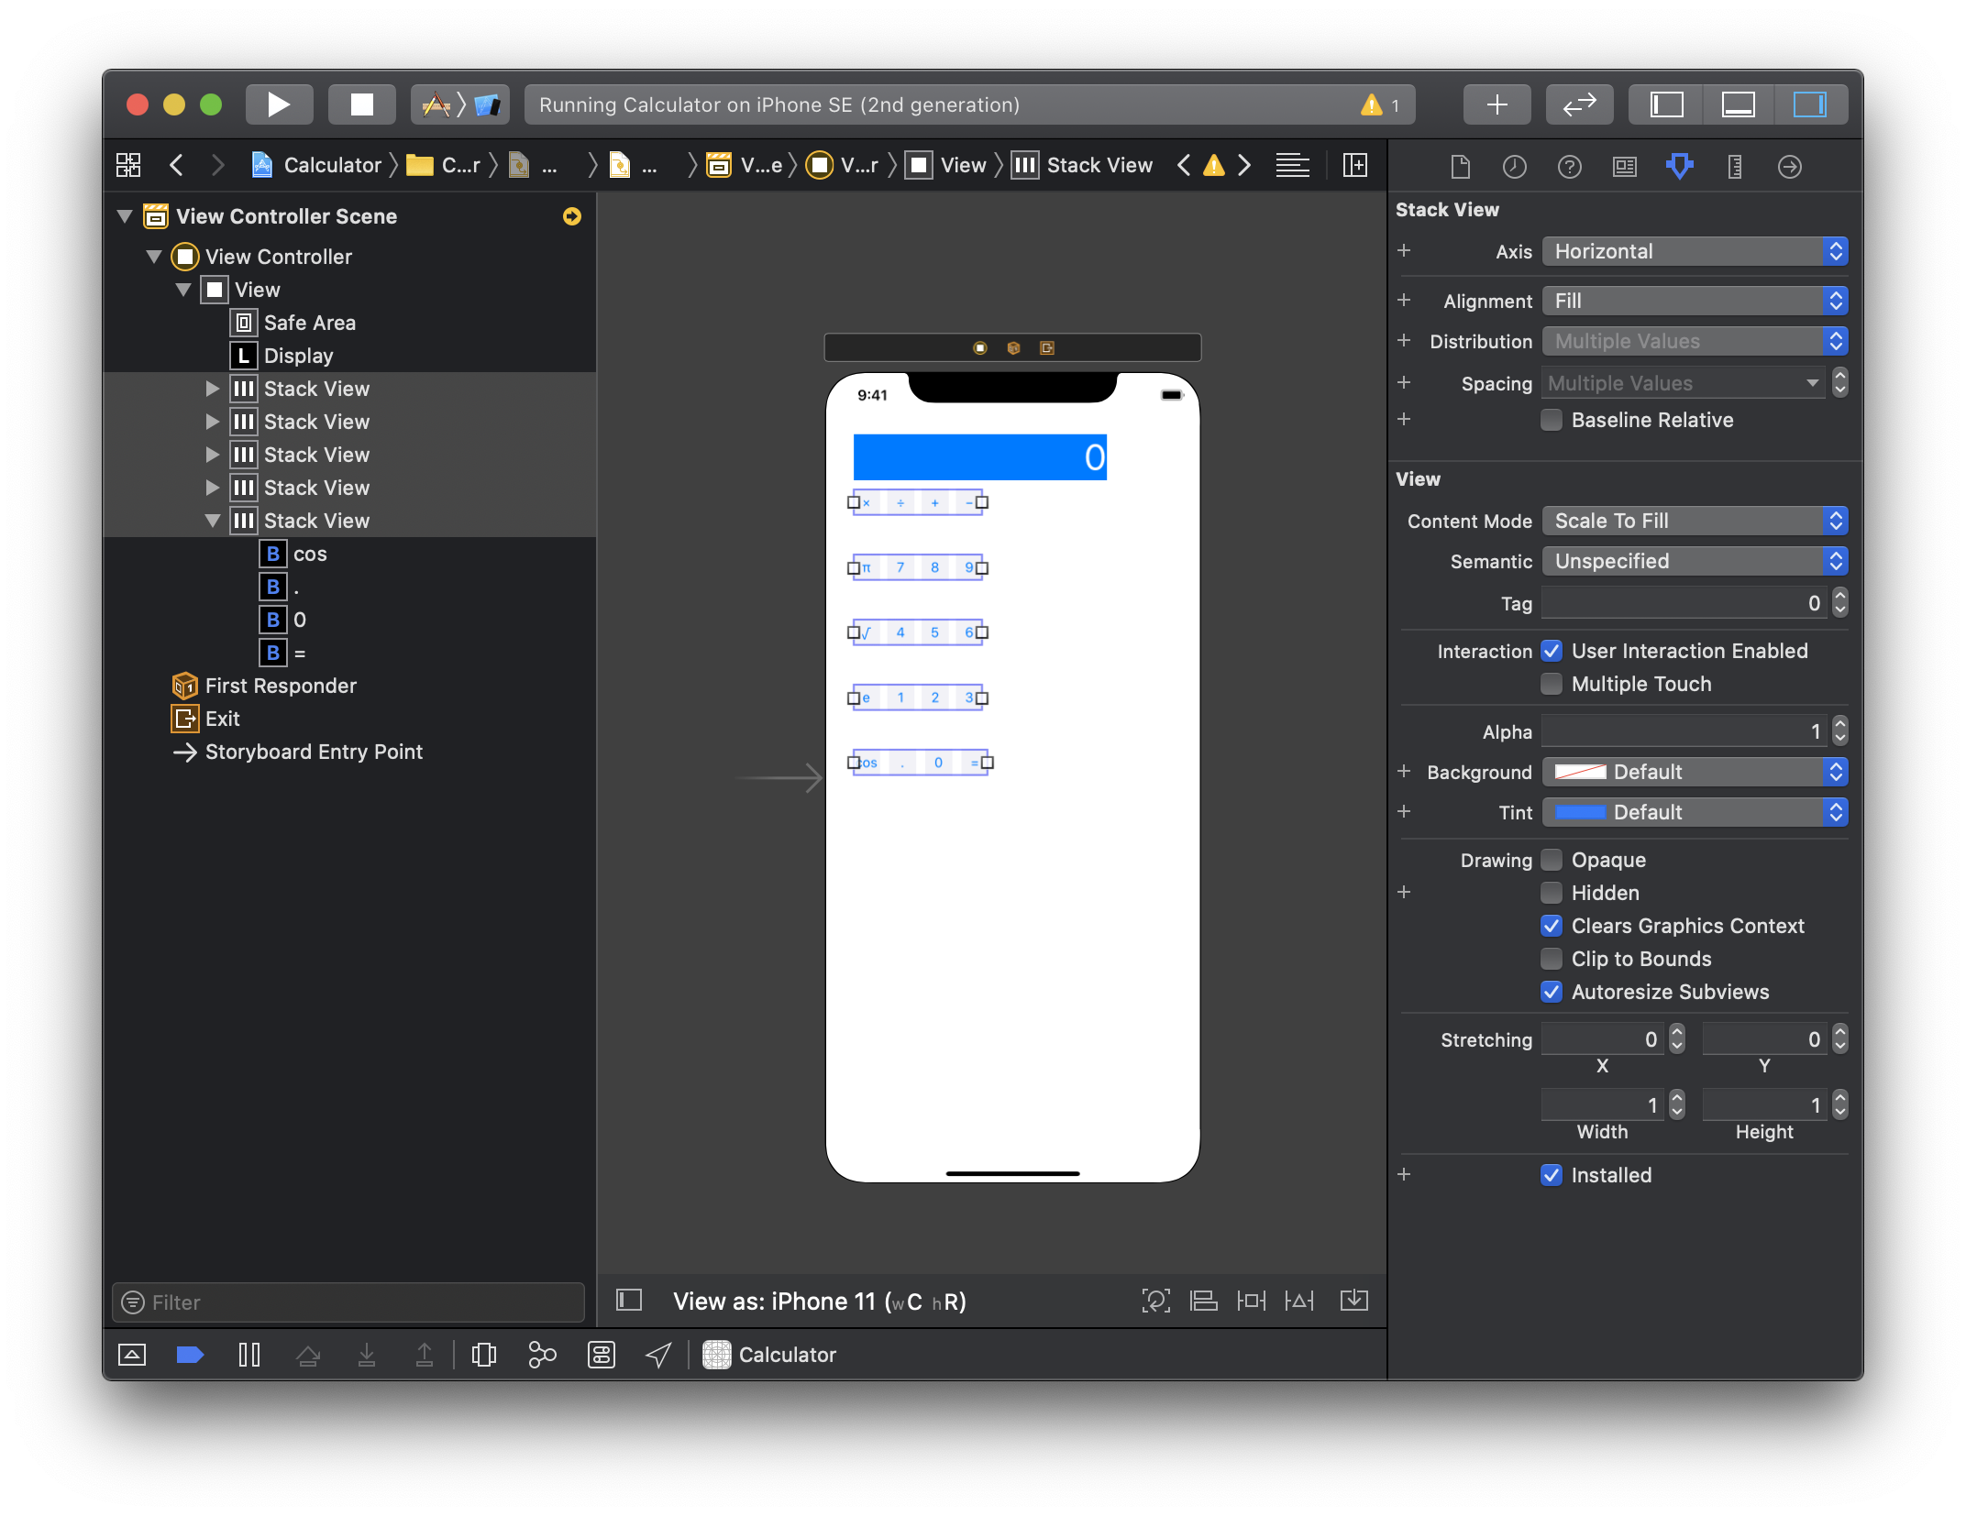Viewport: 1966px width, 1516px height.
Task: Click the Debug View Hierarchy icon
Action: click(x=483, y=1355)
